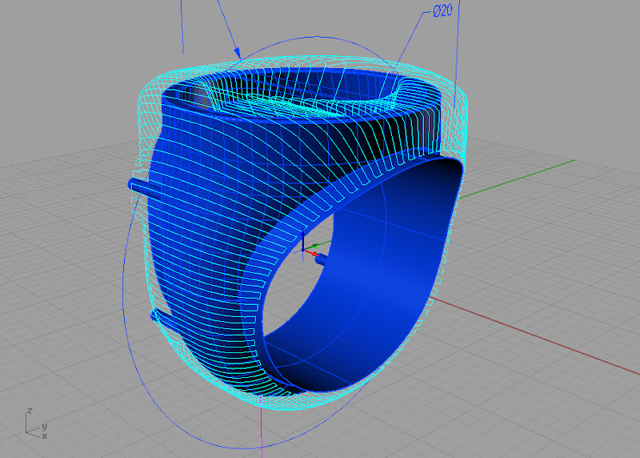Select the lower cylindrical pin on the ring's left side
Image resolution: width=640 pixels, height=458 pixels.
(x=164, y=321)
